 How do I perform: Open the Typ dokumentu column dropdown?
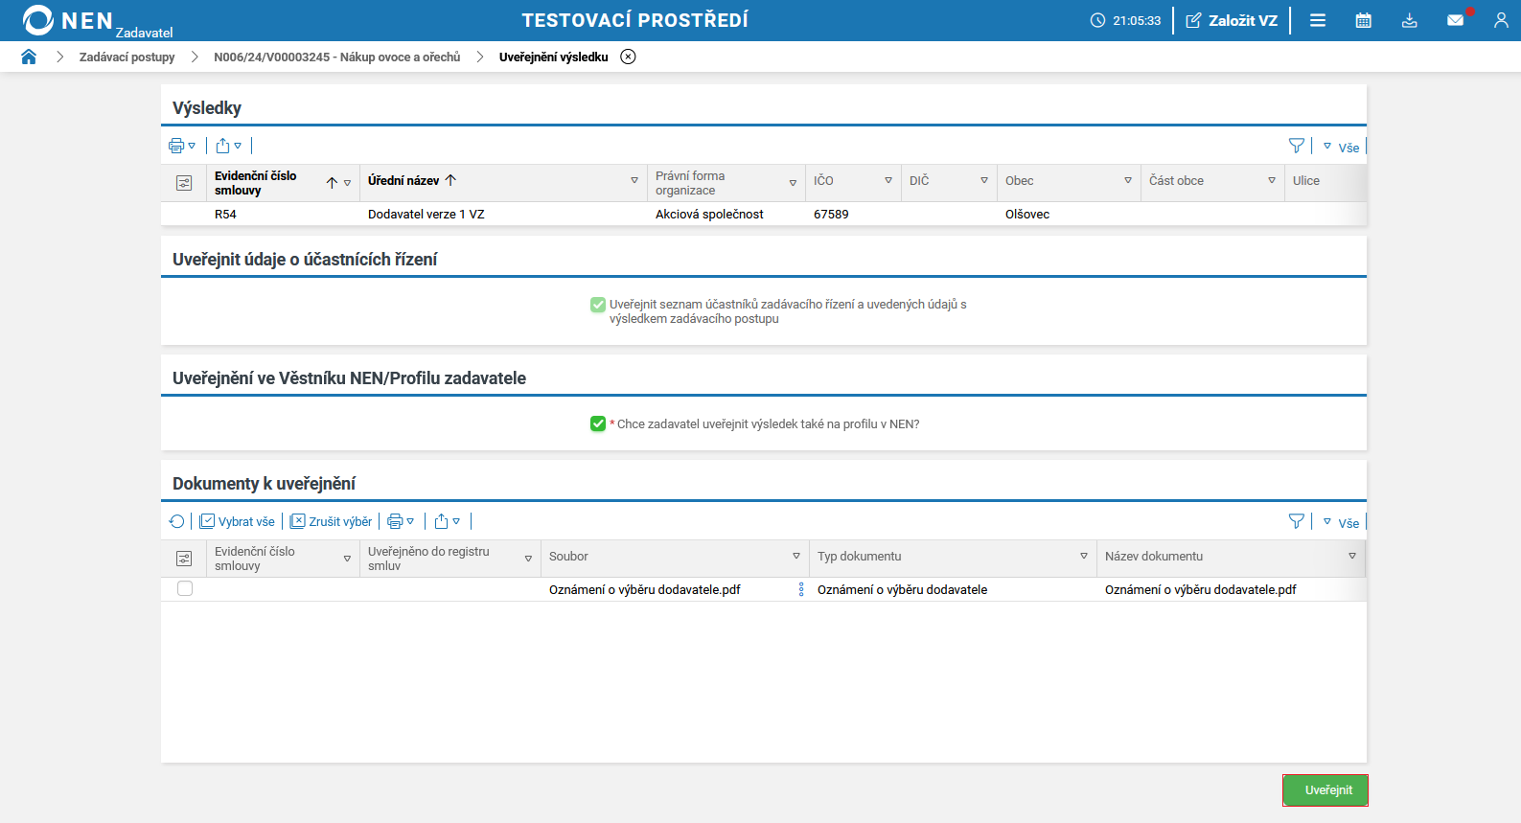1083,557
